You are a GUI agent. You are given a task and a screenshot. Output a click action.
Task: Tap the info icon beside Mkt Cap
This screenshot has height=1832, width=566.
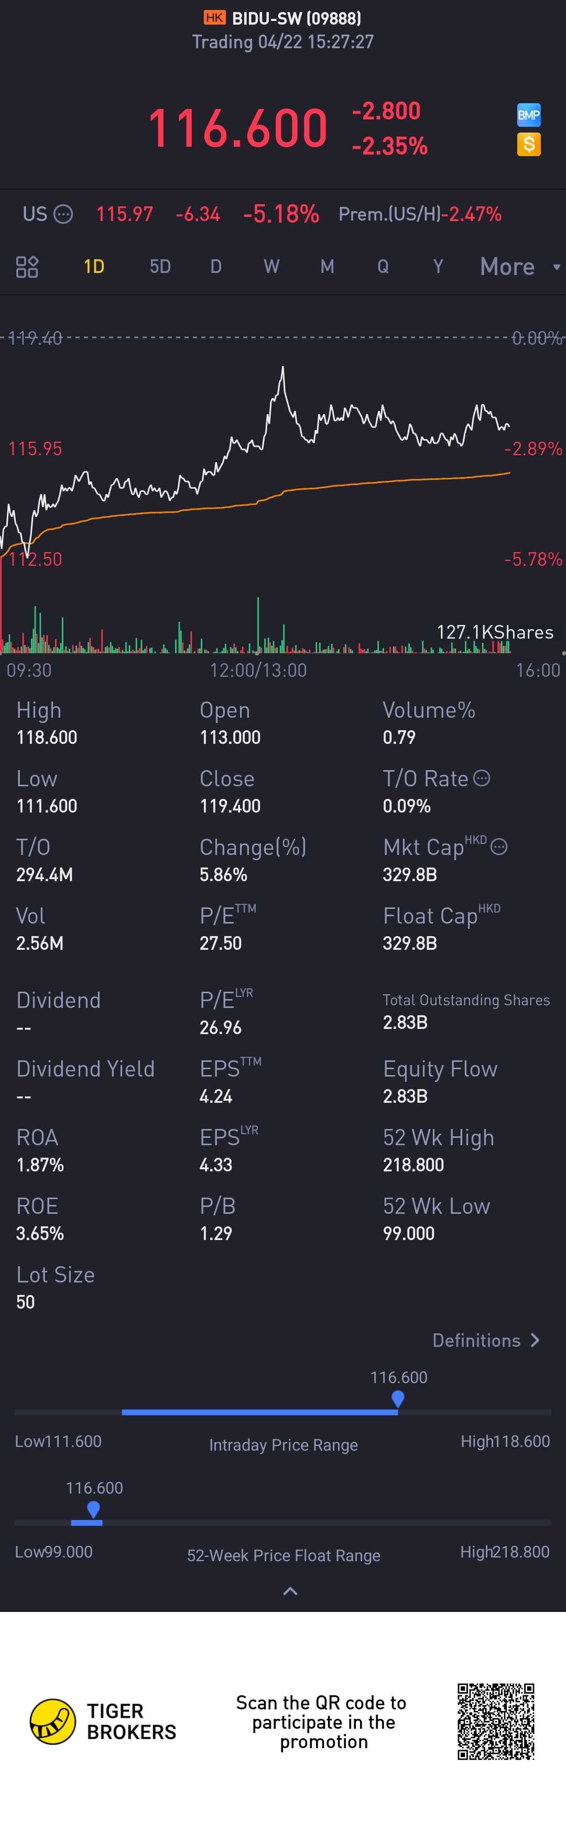click(499, 846)
